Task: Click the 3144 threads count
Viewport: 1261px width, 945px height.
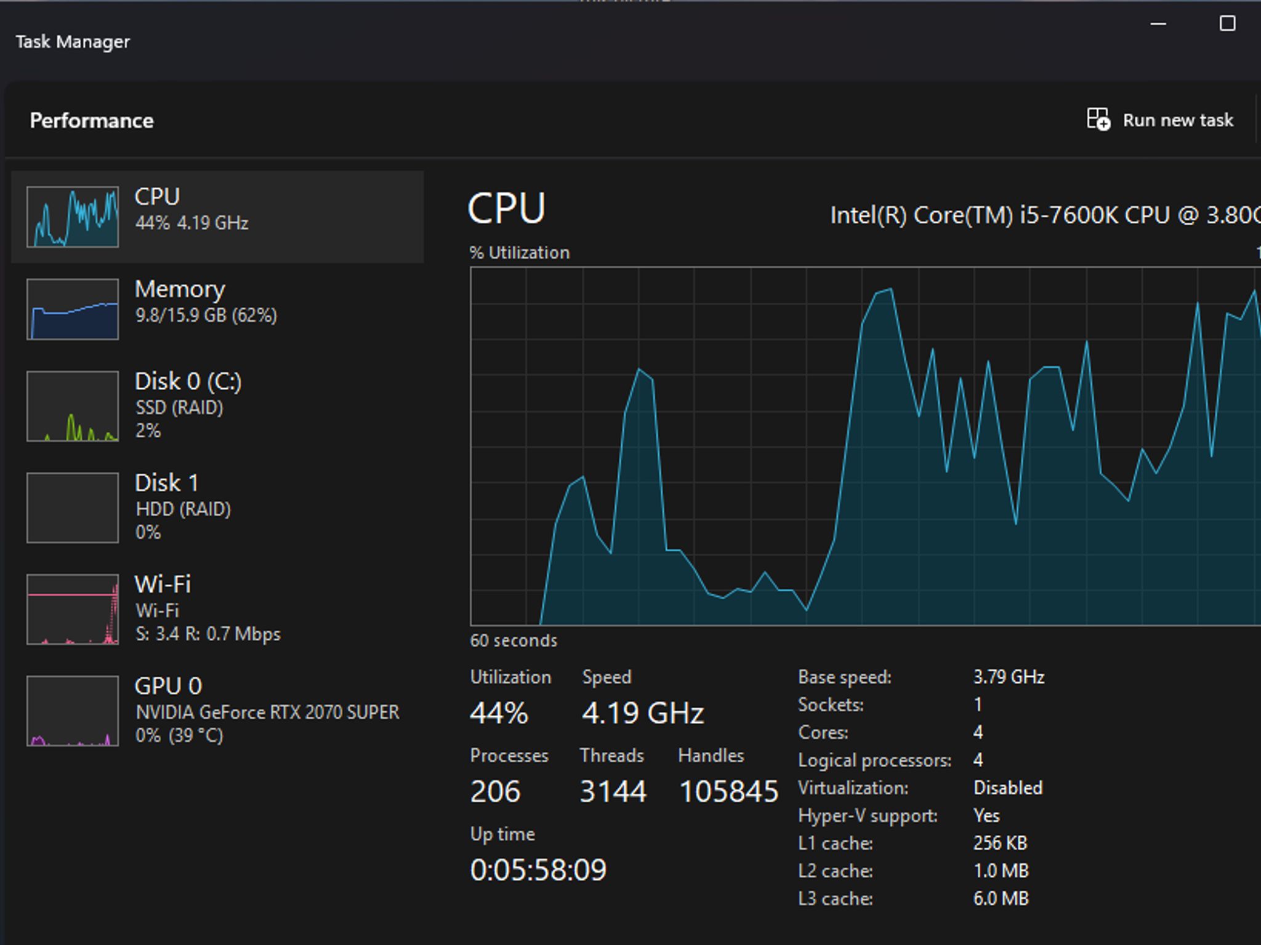Action: click(x=613, y=791)
